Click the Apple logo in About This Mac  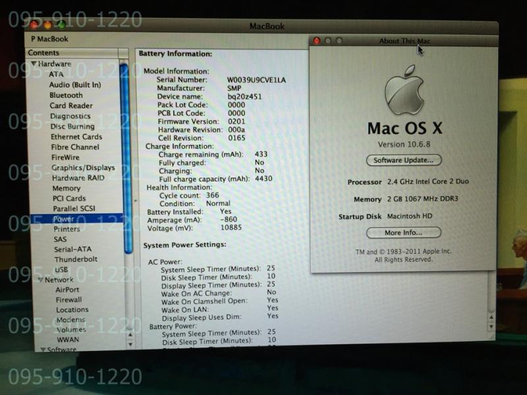(x=404, y=90)
